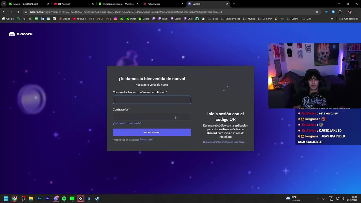
Task: Click the ESP LAA language indicator
Action: point(331,198)
